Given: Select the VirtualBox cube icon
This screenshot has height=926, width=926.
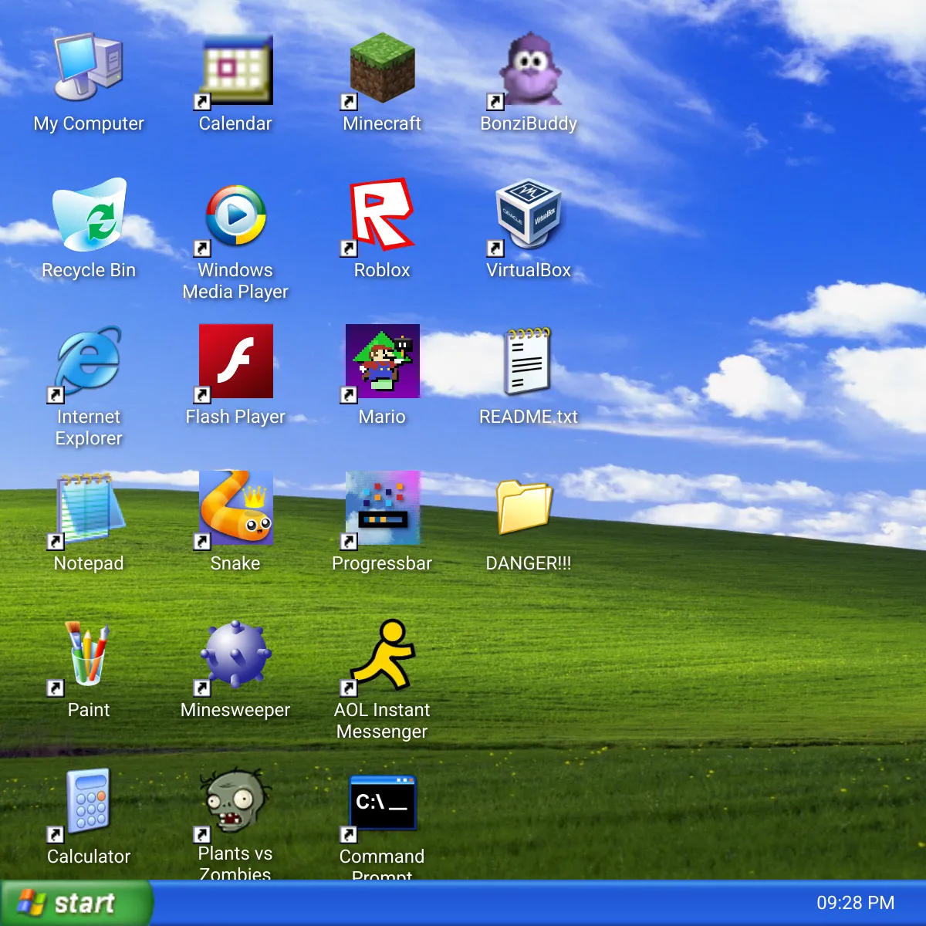Looking at the screenshot, I should click(529, 215).
